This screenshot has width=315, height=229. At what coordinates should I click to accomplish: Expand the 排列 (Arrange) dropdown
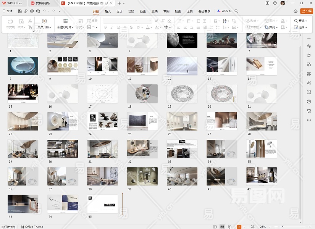point(273,27)
